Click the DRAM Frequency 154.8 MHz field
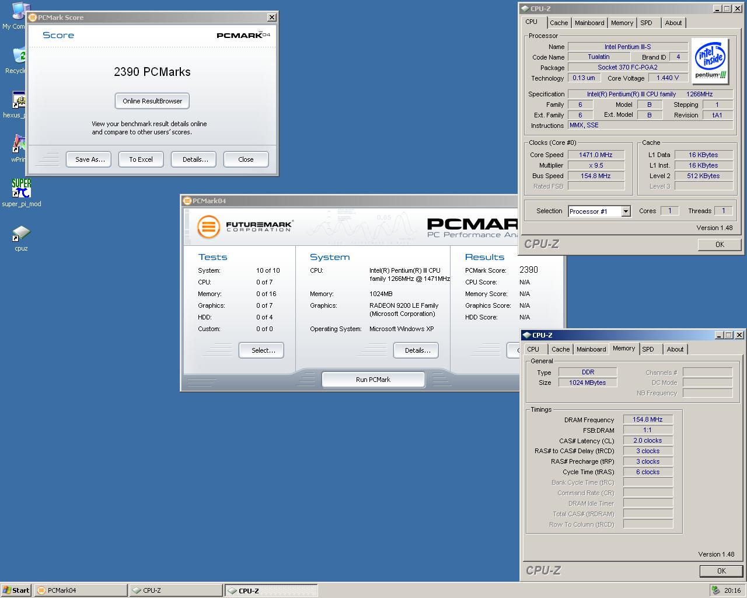This screenshot has height=598, width=747. (648, 420)
